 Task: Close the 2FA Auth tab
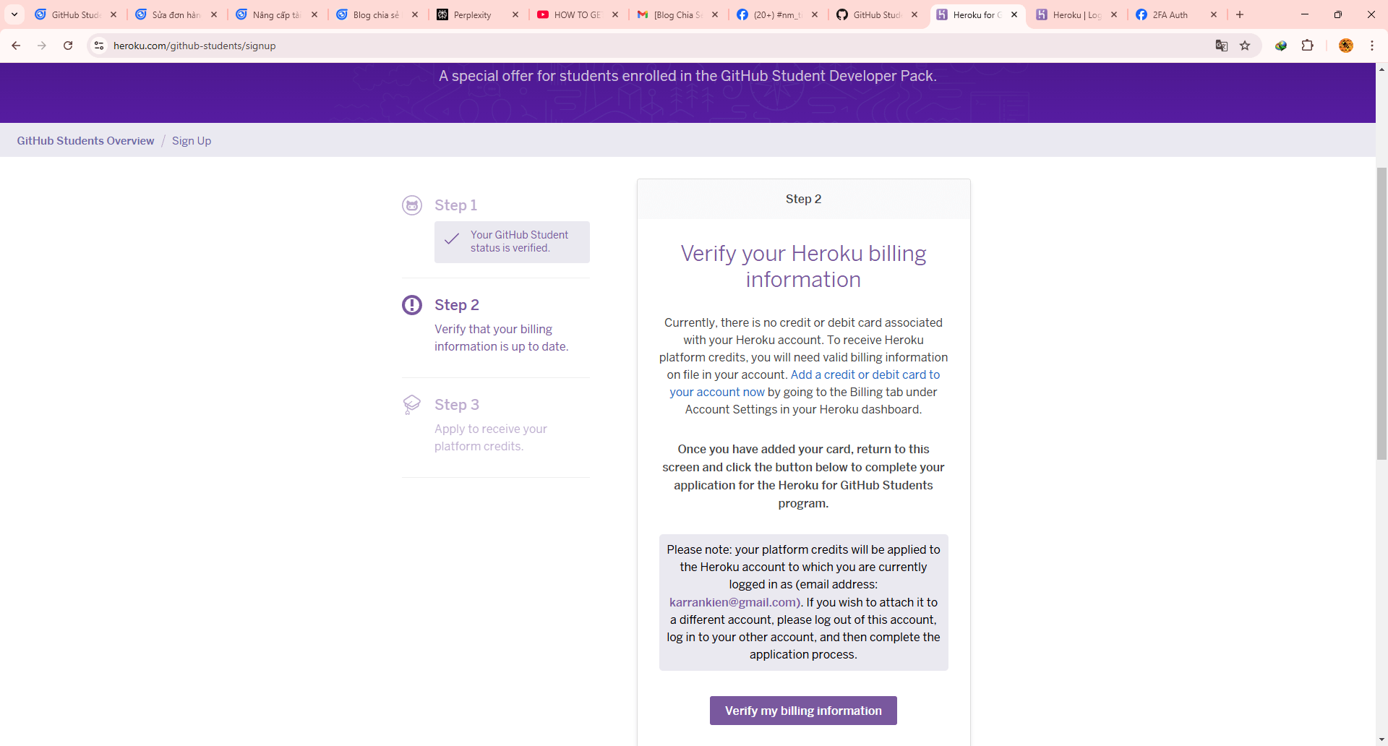pos(1214,14)
